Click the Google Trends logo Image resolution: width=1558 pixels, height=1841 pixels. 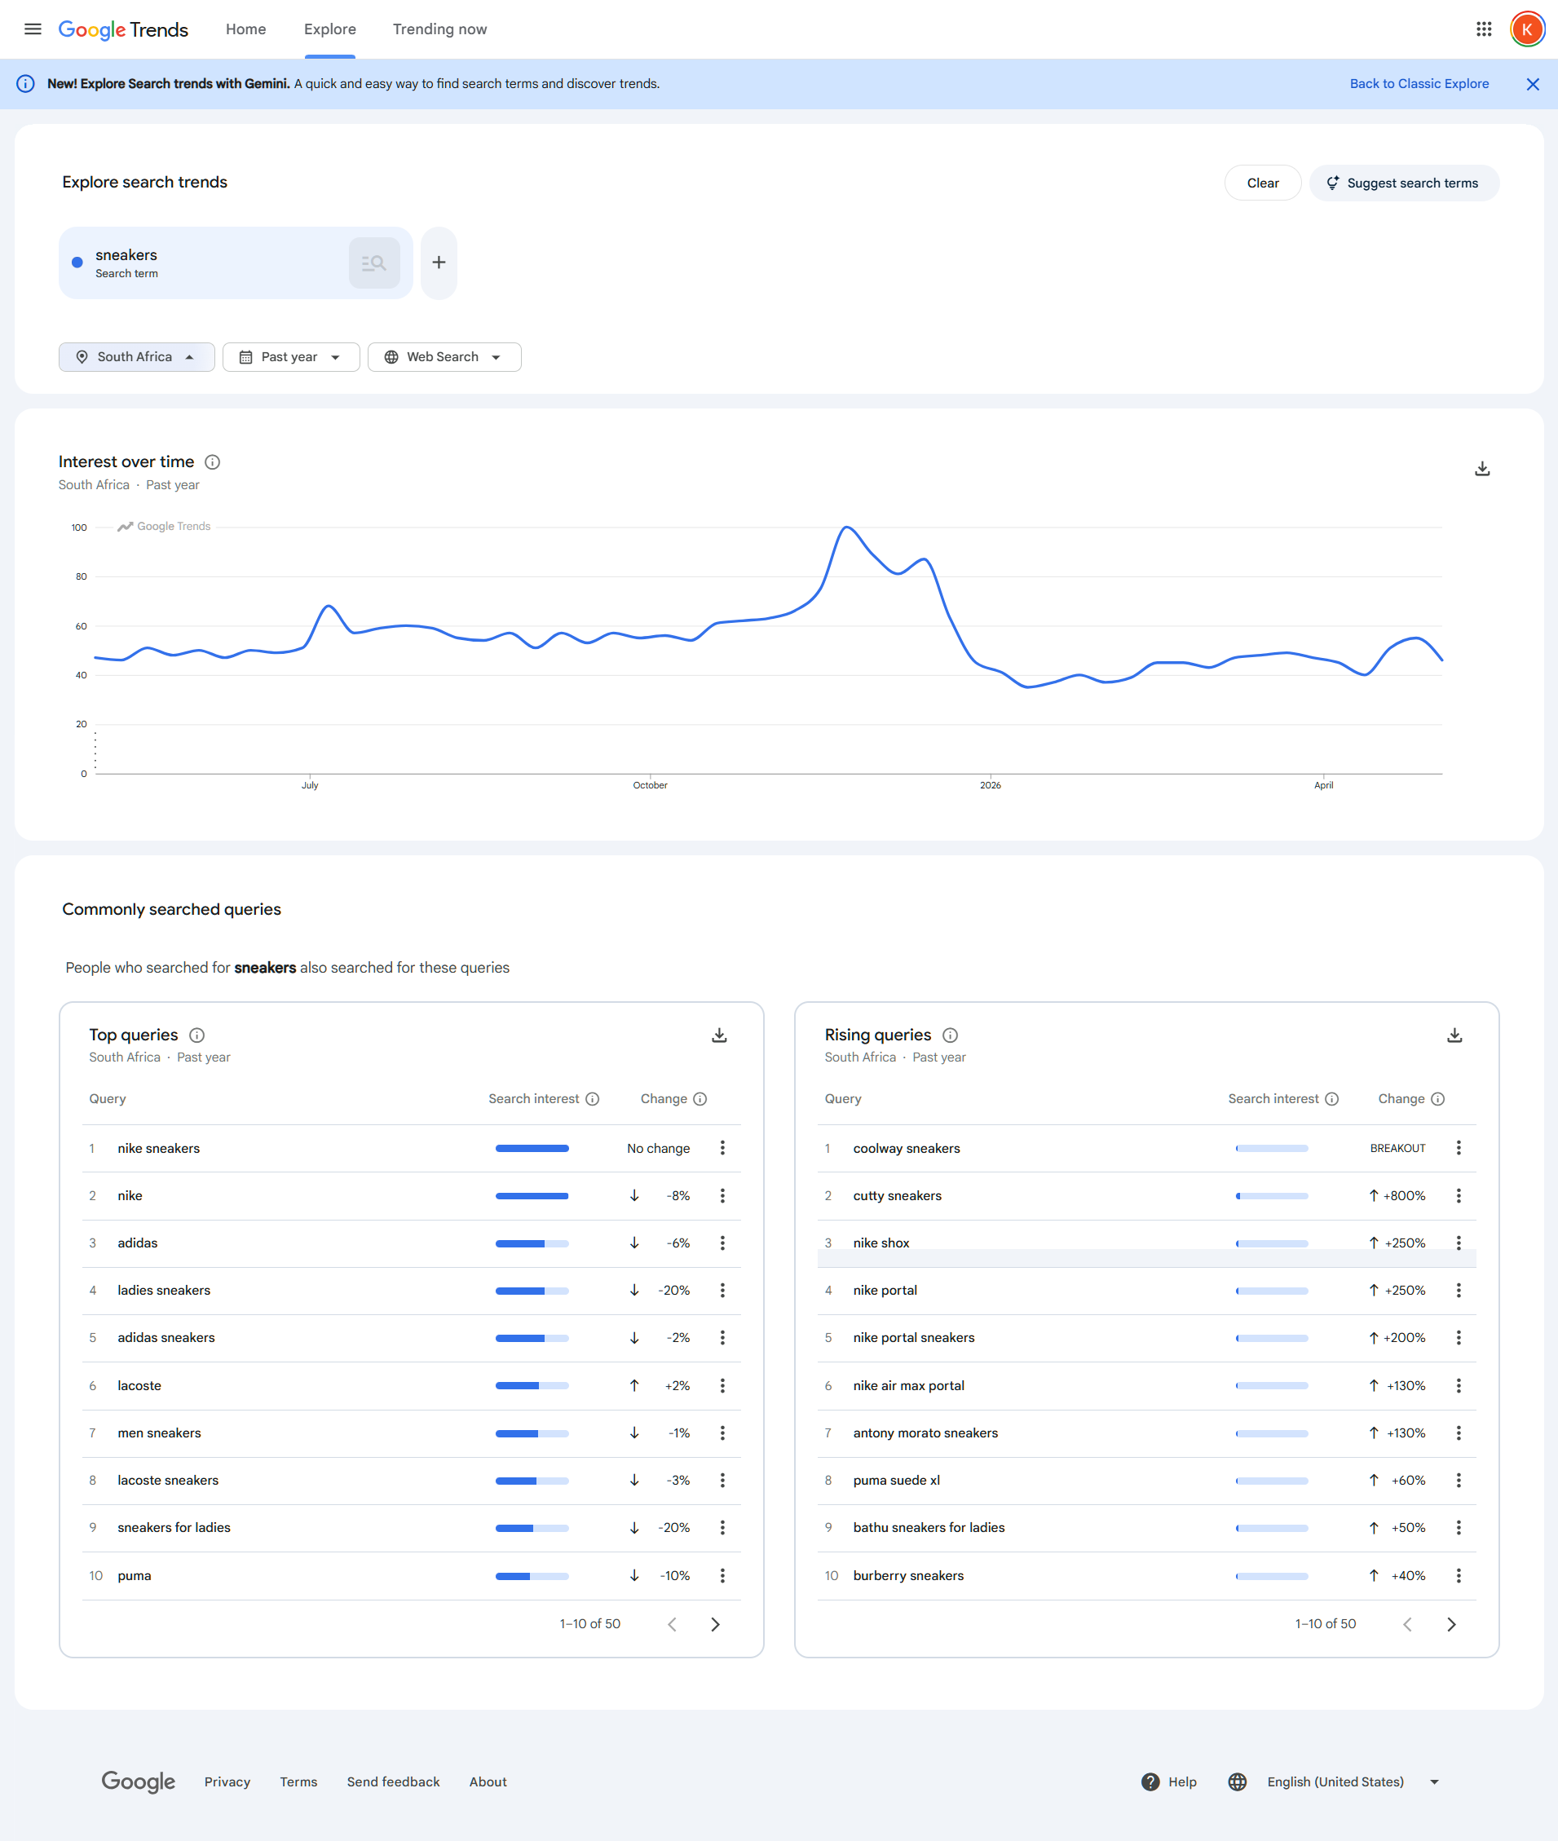tap(123, 29)
